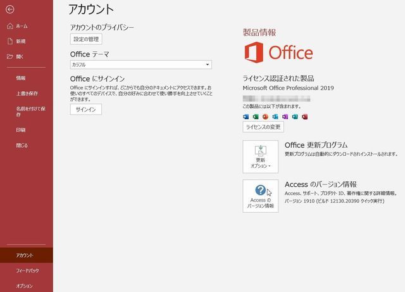The height and width of the screenshot is (292, 405).
Task: Open フィードバック (Feedback) page
Action: [27, 270]
